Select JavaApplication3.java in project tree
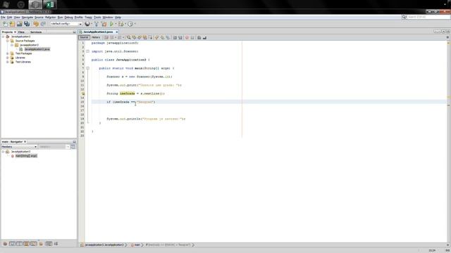451x253 pixels. point(37,49)
